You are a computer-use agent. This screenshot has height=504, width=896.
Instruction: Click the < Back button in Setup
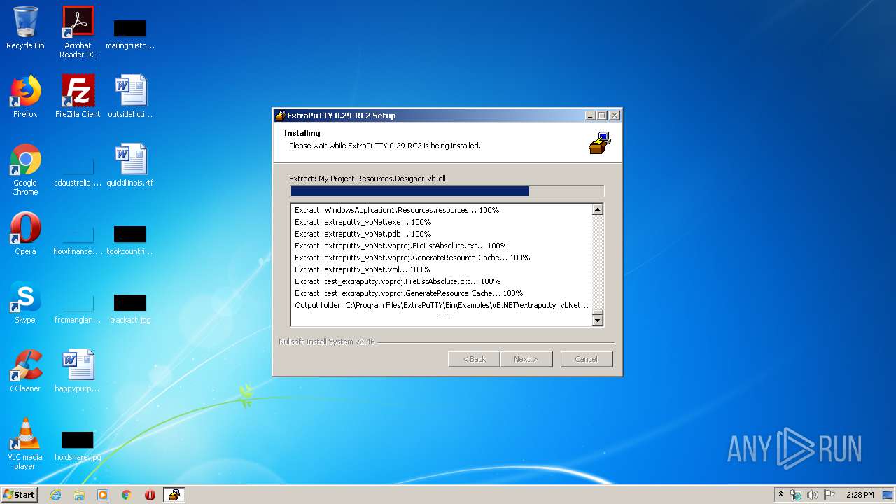click(474, 359)
